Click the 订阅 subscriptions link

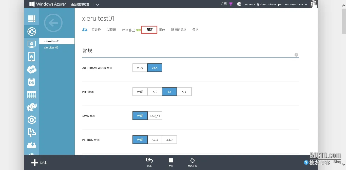(224, 4)
